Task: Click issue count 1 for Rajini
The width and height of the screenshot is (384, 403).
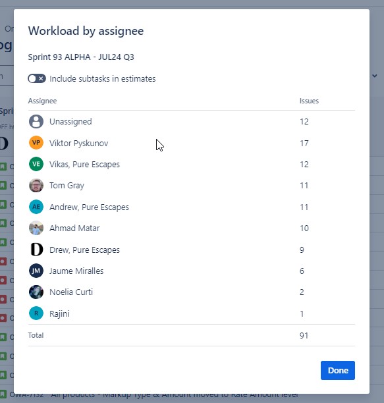Action: (x=302, y=314)
